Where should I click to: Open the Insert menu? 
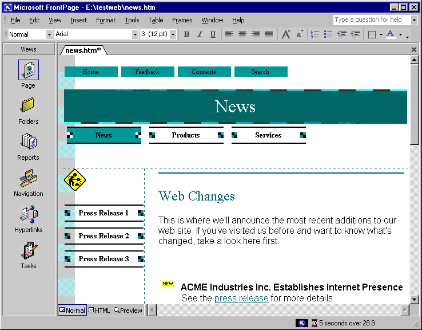(x=78, y=20)
